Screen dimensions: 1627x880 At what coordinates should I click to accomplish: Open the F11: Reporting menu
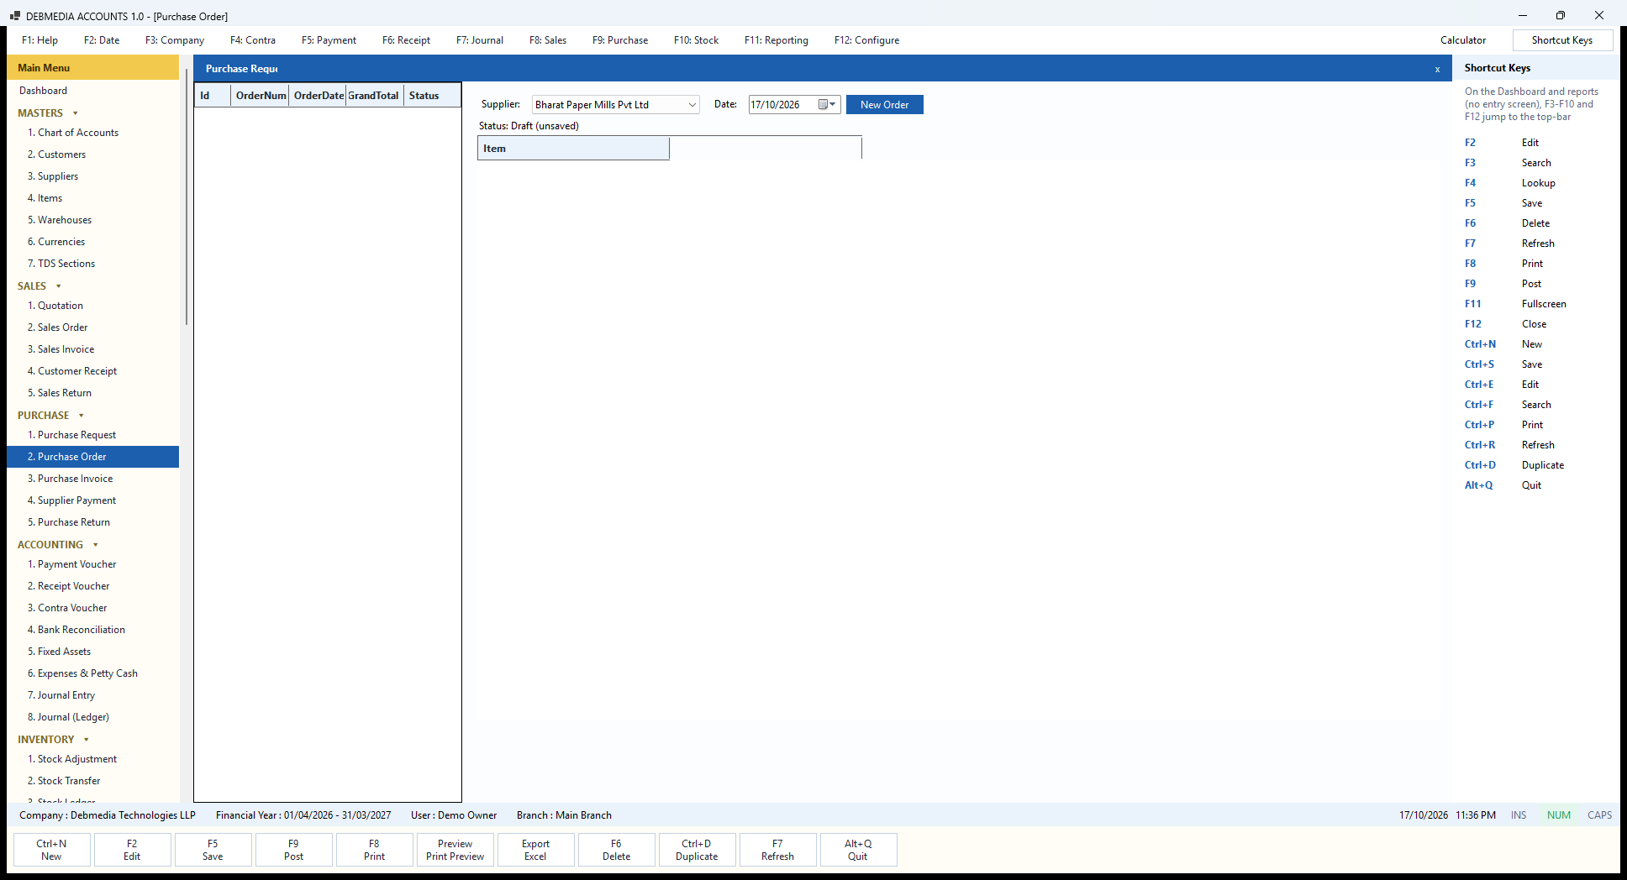[777, 40]
